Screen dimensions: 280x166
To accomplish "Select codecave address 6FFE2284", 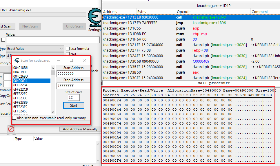I will click(32, 85).
